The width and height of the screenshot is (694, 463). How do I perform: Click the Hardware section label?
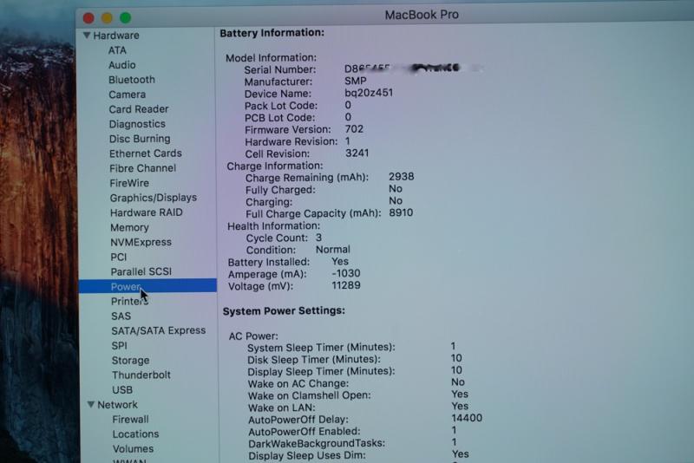[x=116, y=36]
